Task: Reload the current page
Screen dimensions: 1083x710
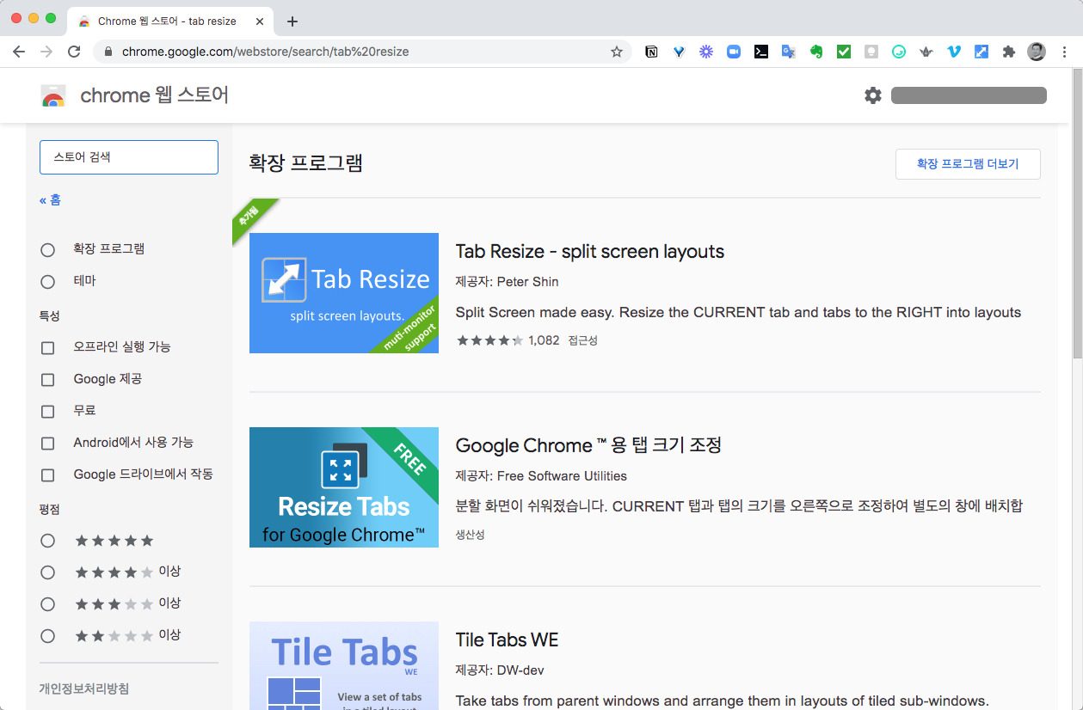Action: pos(74,52)
